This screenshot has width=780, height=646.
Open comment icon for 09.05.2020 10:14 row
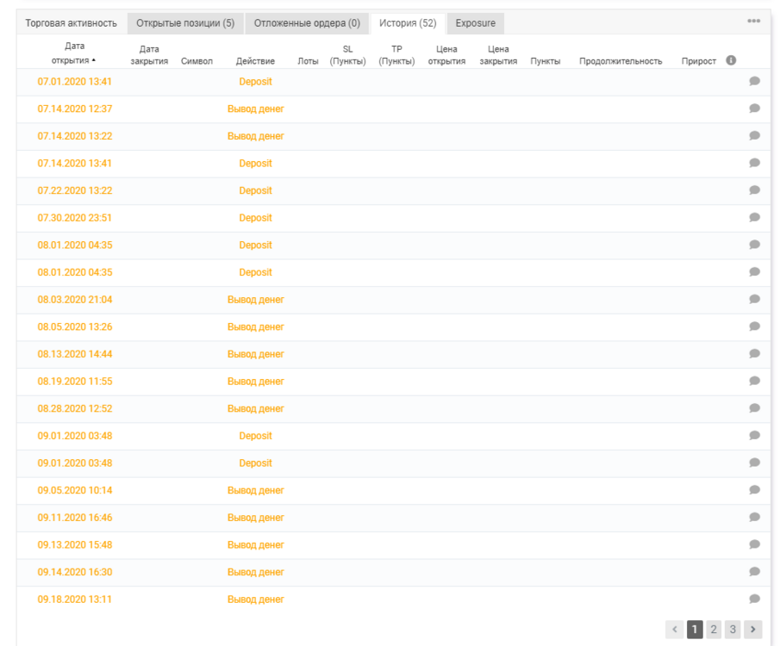pos(754,490)
